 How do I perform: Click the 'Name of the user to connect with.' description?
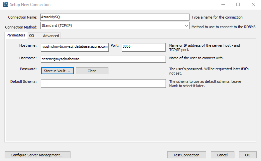point(196,58)
